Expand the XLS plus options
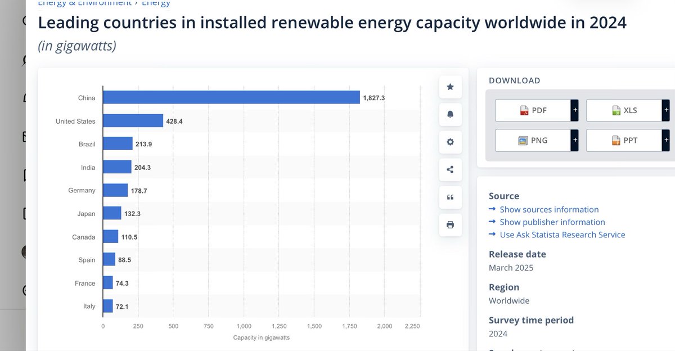This screenshot has width=675, height=351. [x=665, y=110]
